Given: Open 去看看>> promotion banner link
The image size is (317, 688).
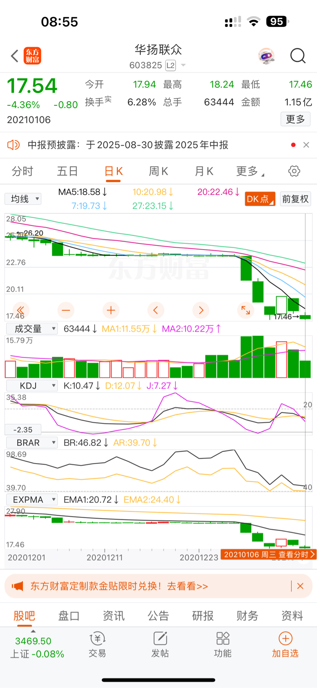Looking at the screenshot, I should point(187,586).
